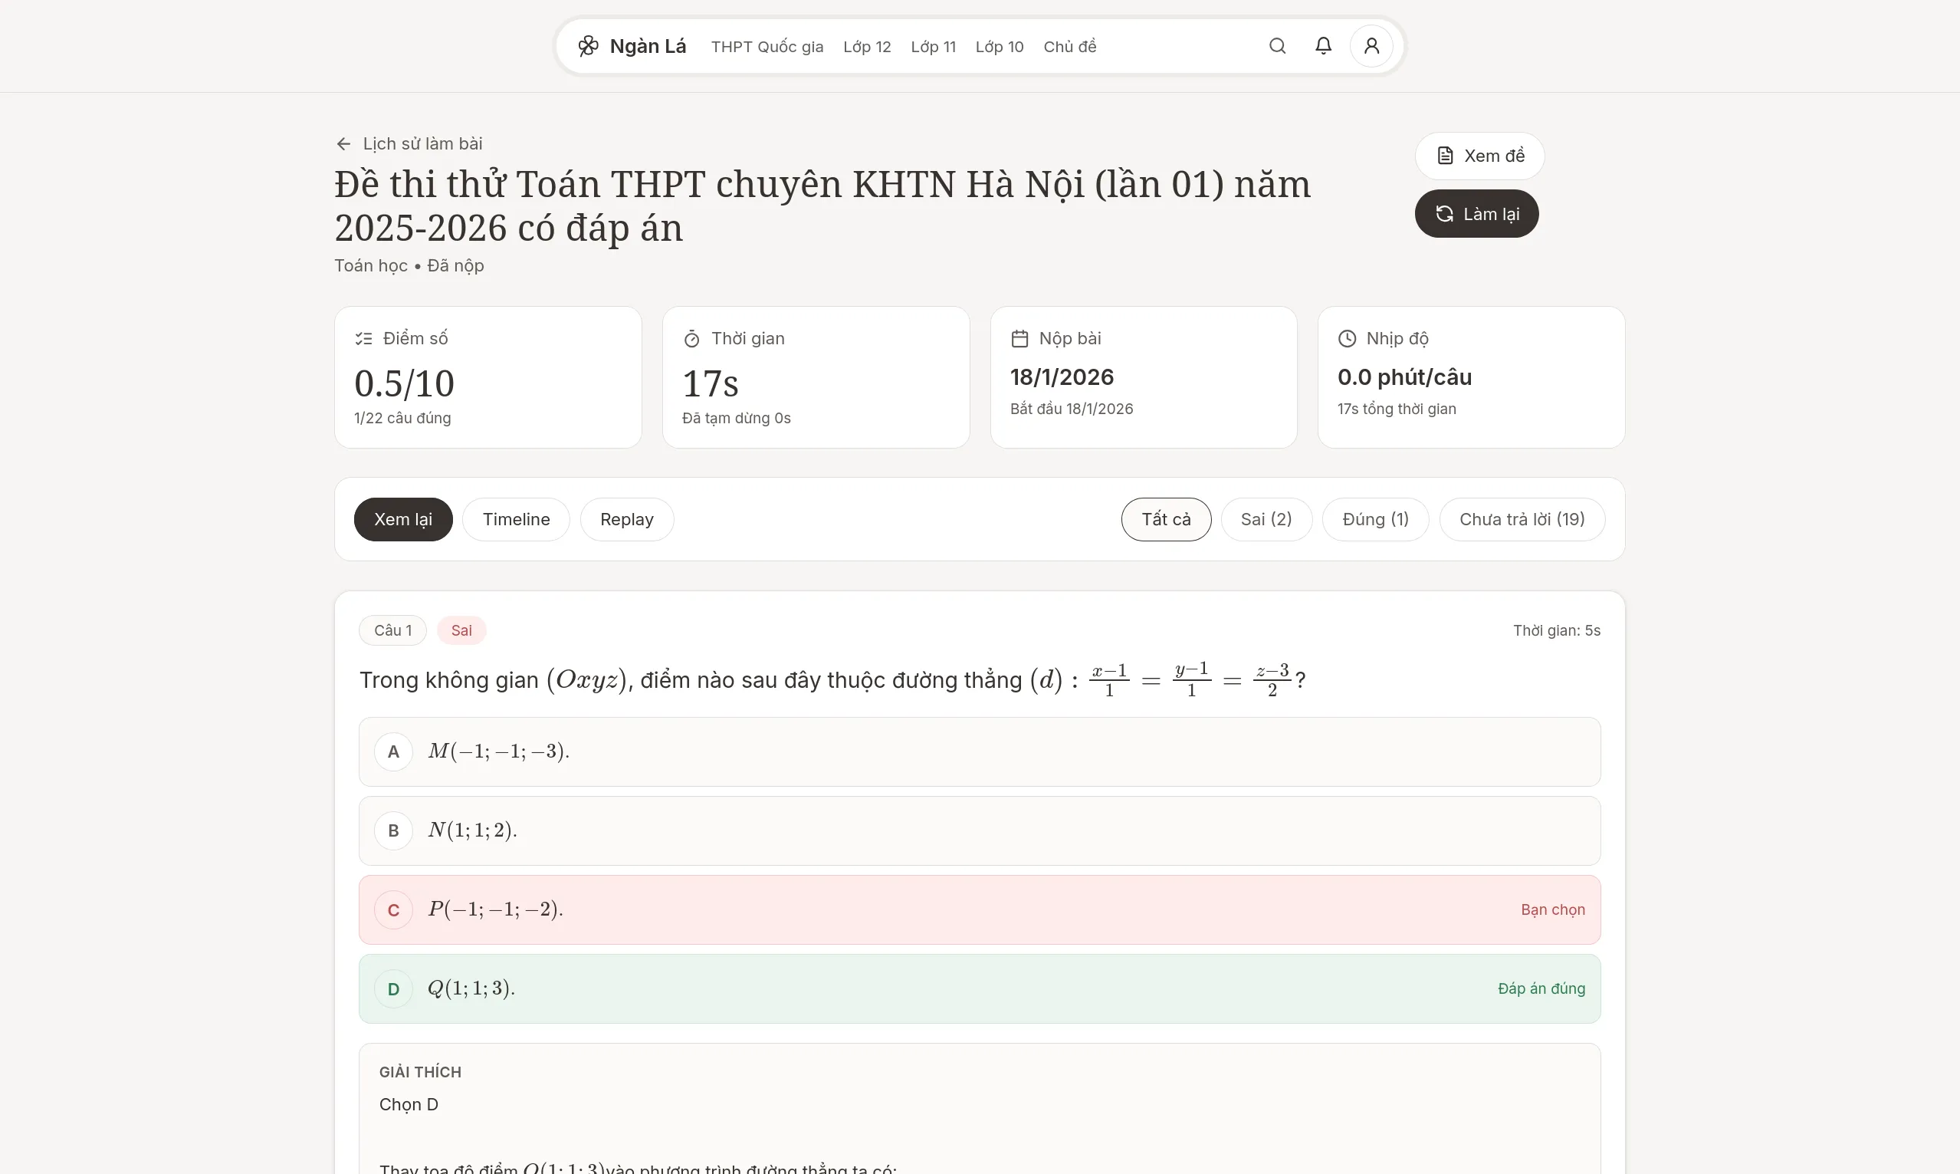
Task: Open the account menu via profile icon
Action: tap(1371, 46)
